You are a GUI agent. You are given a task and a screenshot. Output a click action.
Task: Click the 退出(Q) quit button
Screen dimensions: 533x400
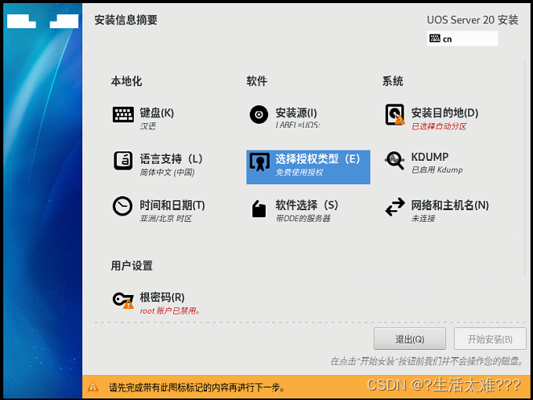410,339
